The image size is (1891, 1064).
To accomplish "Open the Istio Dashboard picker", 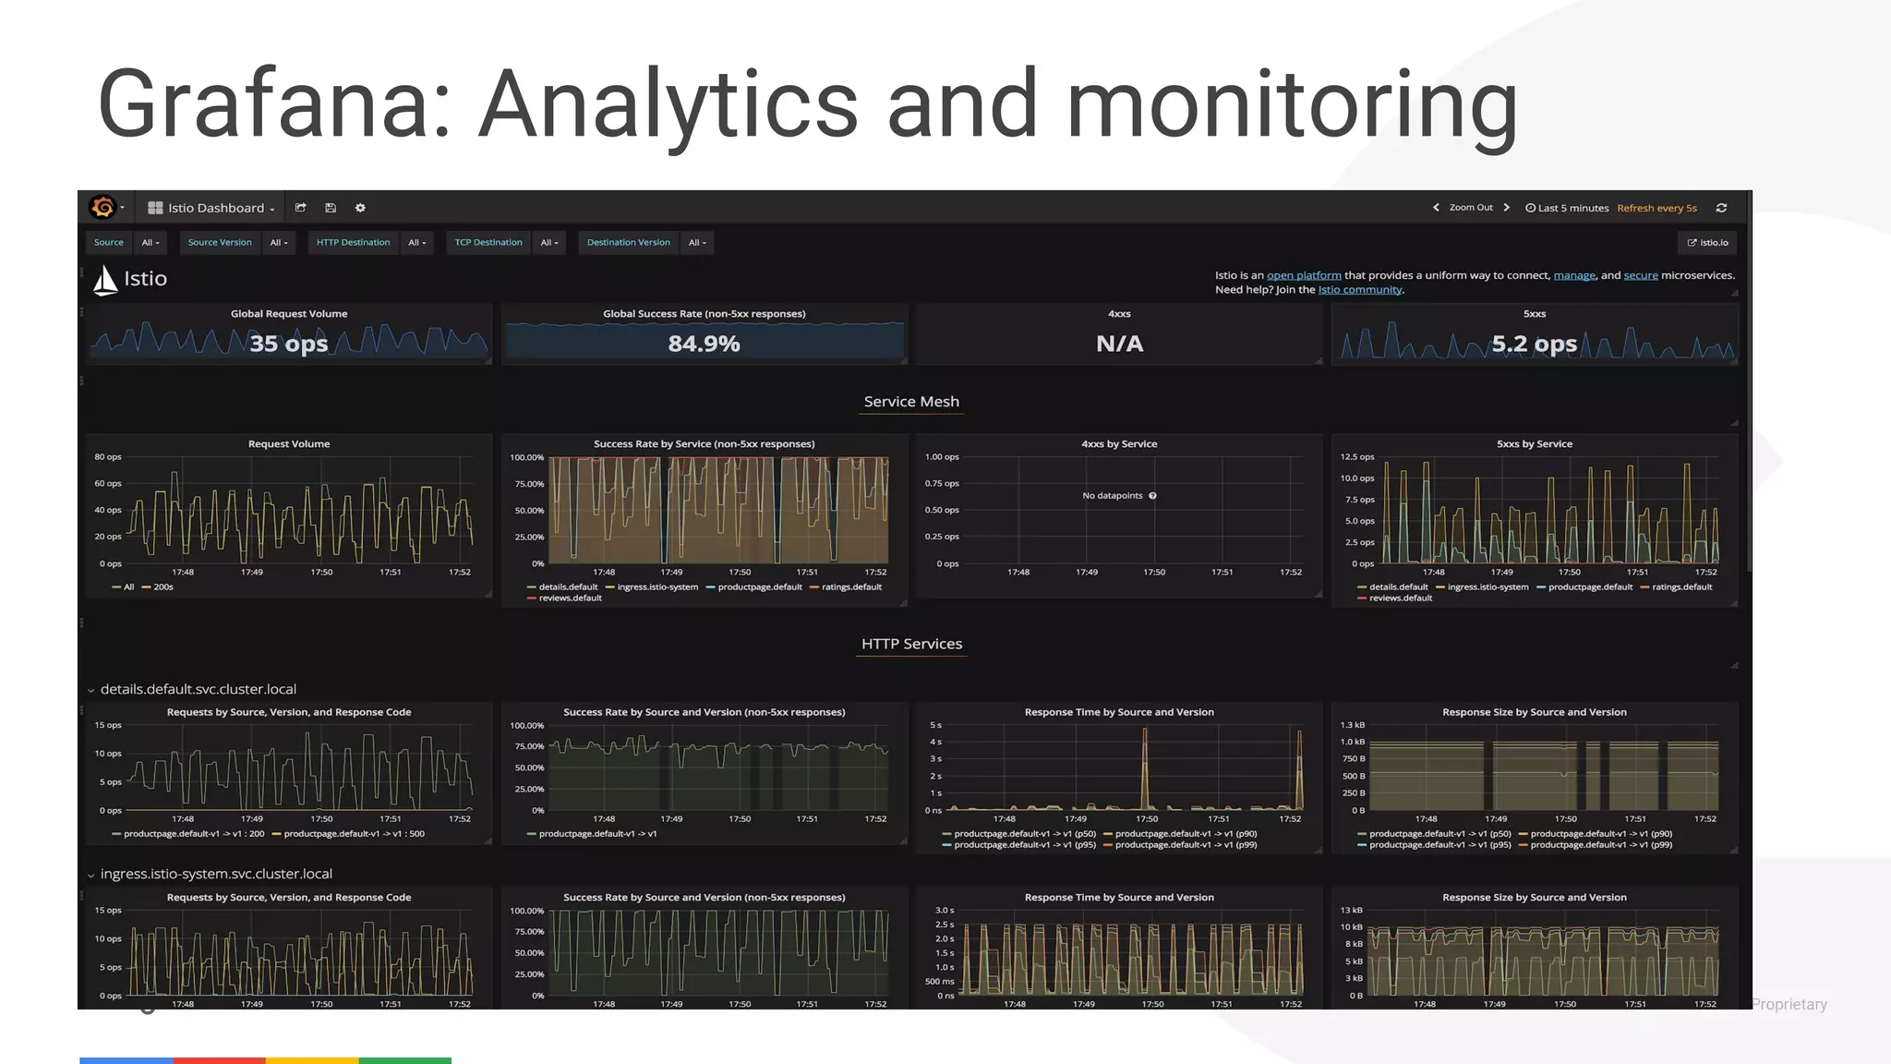I will coord(211,208).
